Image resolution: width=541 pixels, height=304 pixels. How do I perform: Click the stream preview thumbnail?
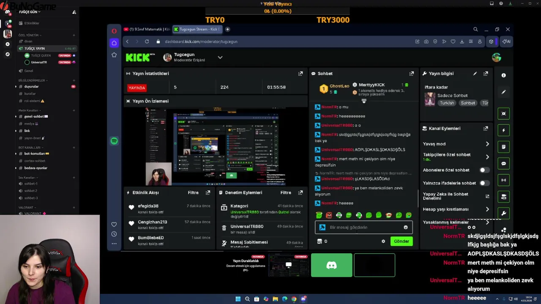(216, 147)
